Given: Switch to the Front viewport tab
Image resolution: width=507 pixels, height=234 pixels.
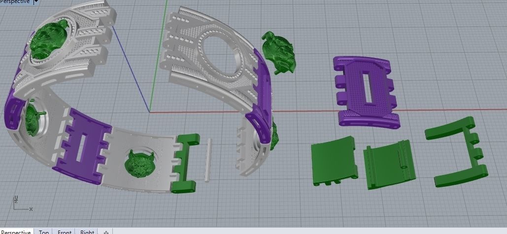Looking at the screenshot, I should 65,232.
